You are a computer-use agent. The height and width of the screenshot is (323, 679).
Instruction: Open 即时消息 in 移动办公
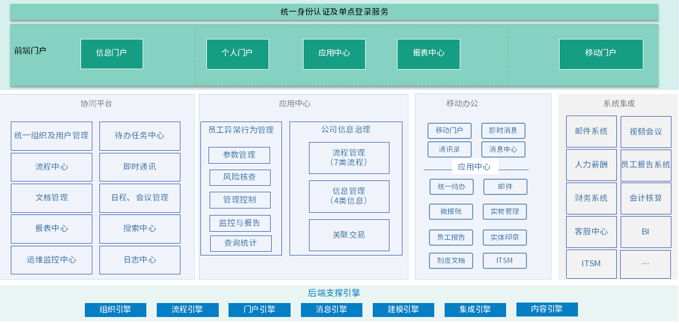[x=503, y=131]
